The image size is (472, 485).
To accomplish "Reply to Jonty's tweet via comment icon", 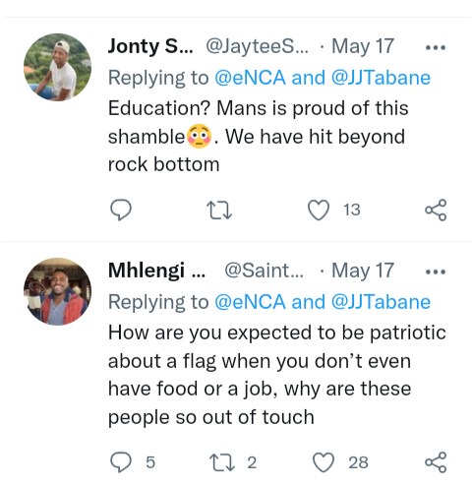I will coord(121,210).
